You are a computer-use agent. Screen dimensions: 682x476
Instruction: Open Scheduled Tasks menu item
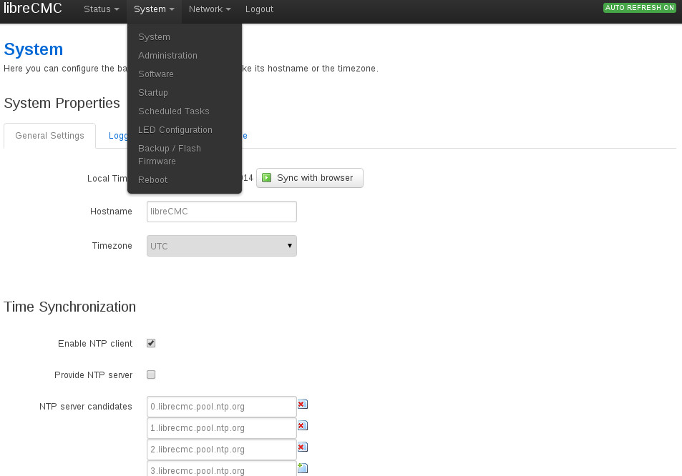(174, 111)
